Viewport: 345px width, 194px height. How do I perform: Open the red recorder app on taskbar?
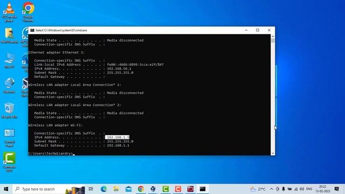(x=190, y=189)
